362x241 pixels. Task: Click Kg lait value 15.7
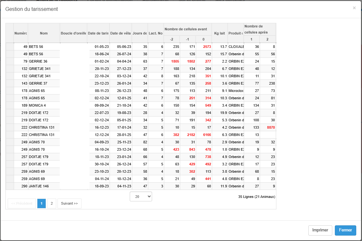[x=223, y=54]
